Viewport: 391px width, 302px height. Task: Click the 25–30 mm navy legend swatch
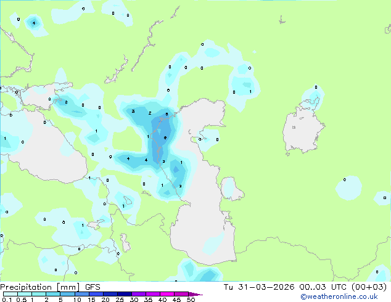click(x=125, y=294)
